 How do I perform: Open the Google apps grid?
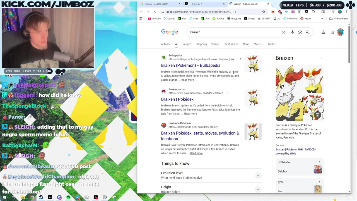(332, 32)
